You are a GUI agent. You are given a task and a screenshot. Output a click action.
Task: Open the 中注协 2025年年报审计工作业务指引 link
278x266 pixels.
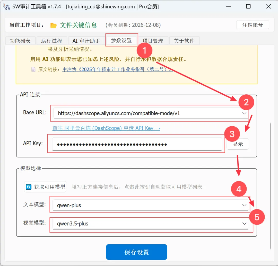(118, 69)
